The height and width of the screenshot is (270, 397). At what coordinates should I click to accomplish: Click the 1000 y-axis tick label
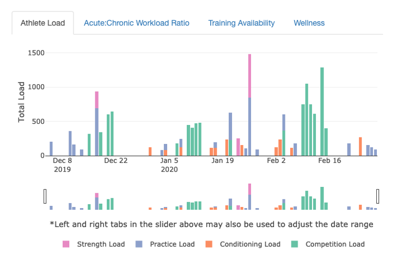tap(36, 87)
